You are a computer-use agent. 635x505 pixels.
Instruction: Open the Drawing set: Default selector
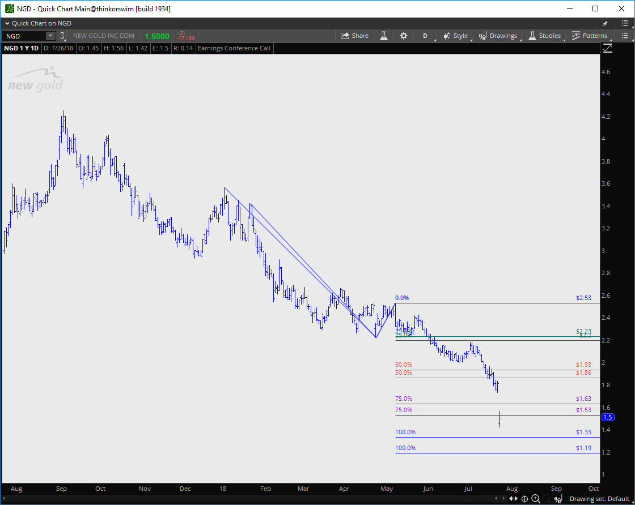click(599, 499)
